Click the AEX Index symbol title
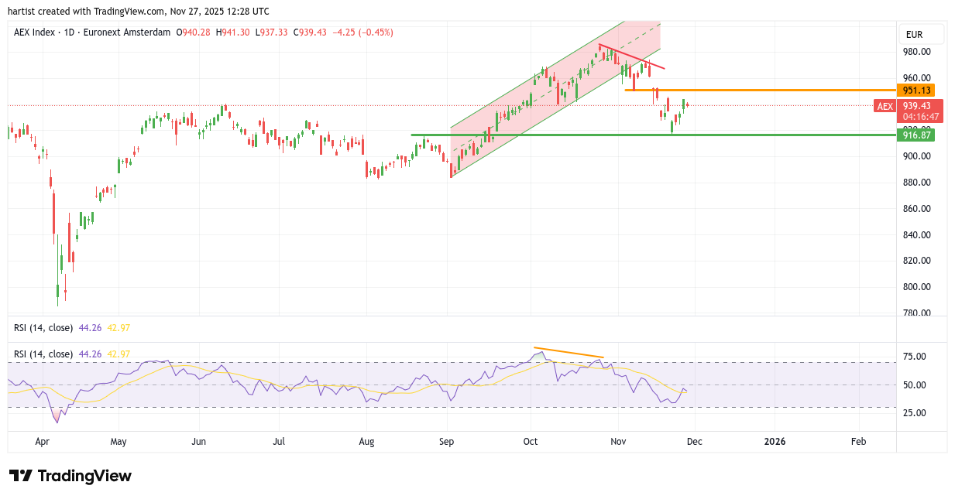Viewport: 955px width, 499px height. tap(38, 32)
